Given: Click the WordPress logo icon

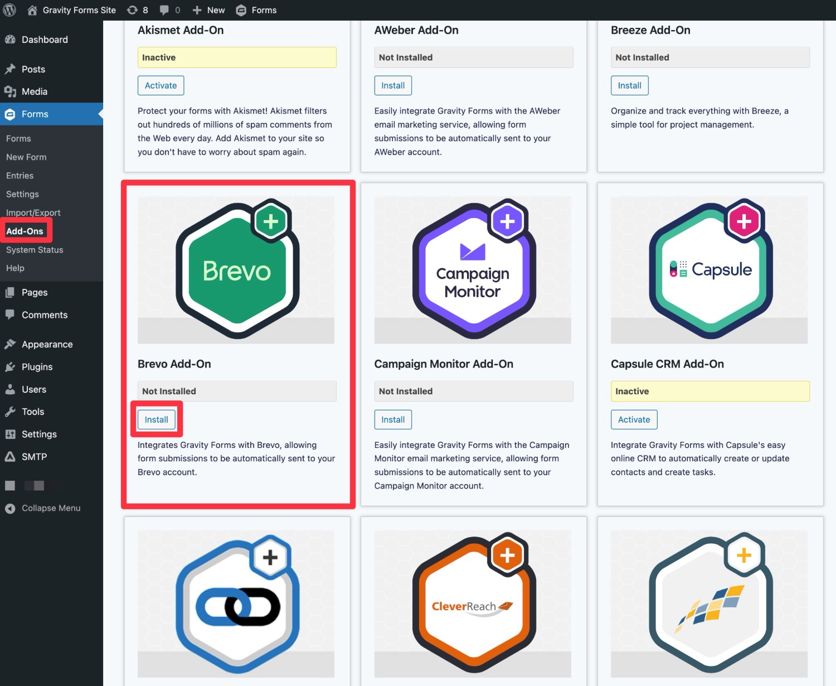Looking at the screenshot, I should [9, 10].
